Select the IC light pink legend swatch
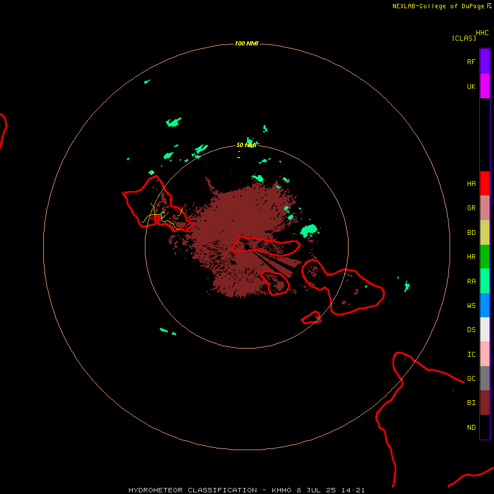 [x=485, y=354]
